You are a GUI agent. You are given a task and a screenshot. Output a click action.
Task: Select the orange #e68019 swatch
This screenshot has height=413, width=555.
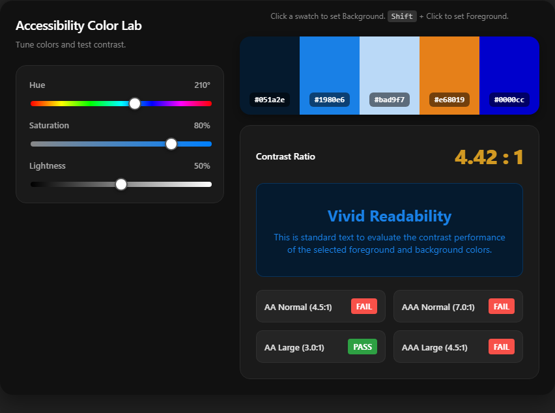[x=449, y=76]
